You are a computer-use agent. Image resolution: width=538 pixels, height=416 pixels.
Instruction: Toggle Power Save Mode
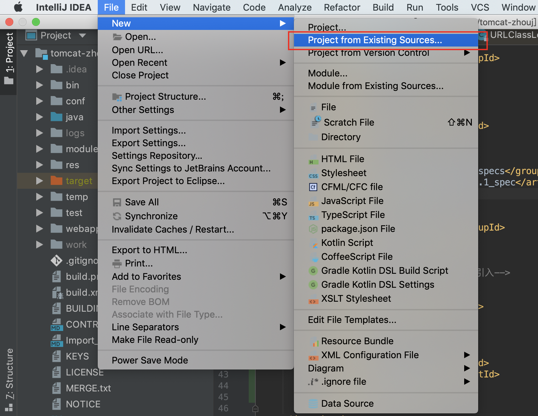pyautogui.click(x=196, y=361)
